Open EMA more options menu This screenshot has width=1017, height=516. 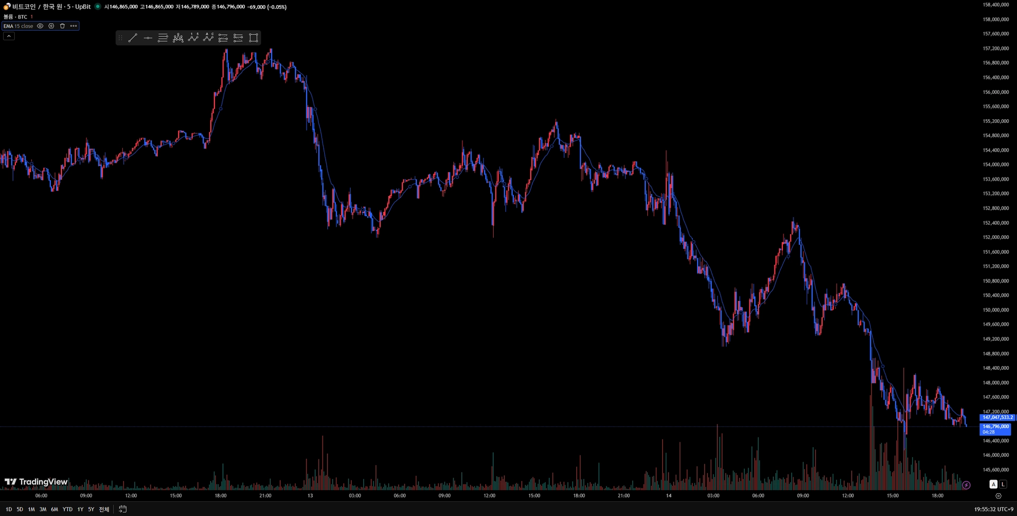74,26
